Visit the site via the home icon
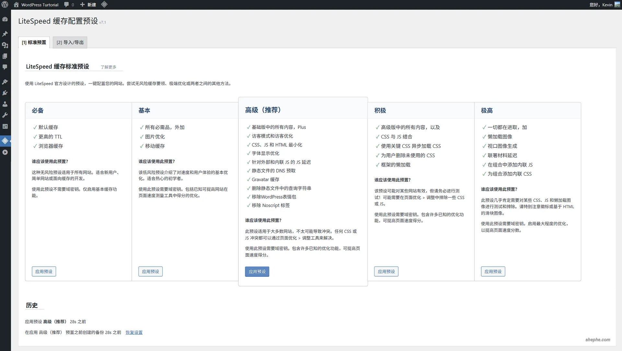This screenshot has width=622, height=351. (x=16, y=5)
